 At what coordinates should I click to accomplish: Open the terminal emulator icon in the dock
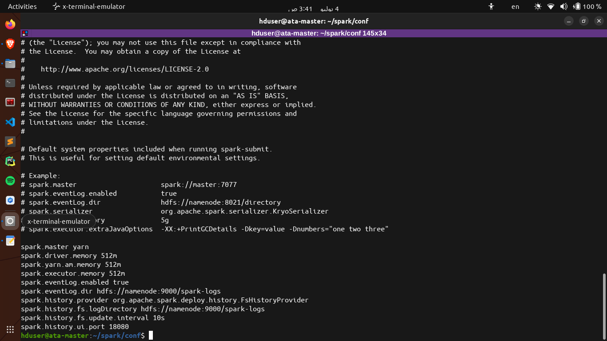click(10, 83)
